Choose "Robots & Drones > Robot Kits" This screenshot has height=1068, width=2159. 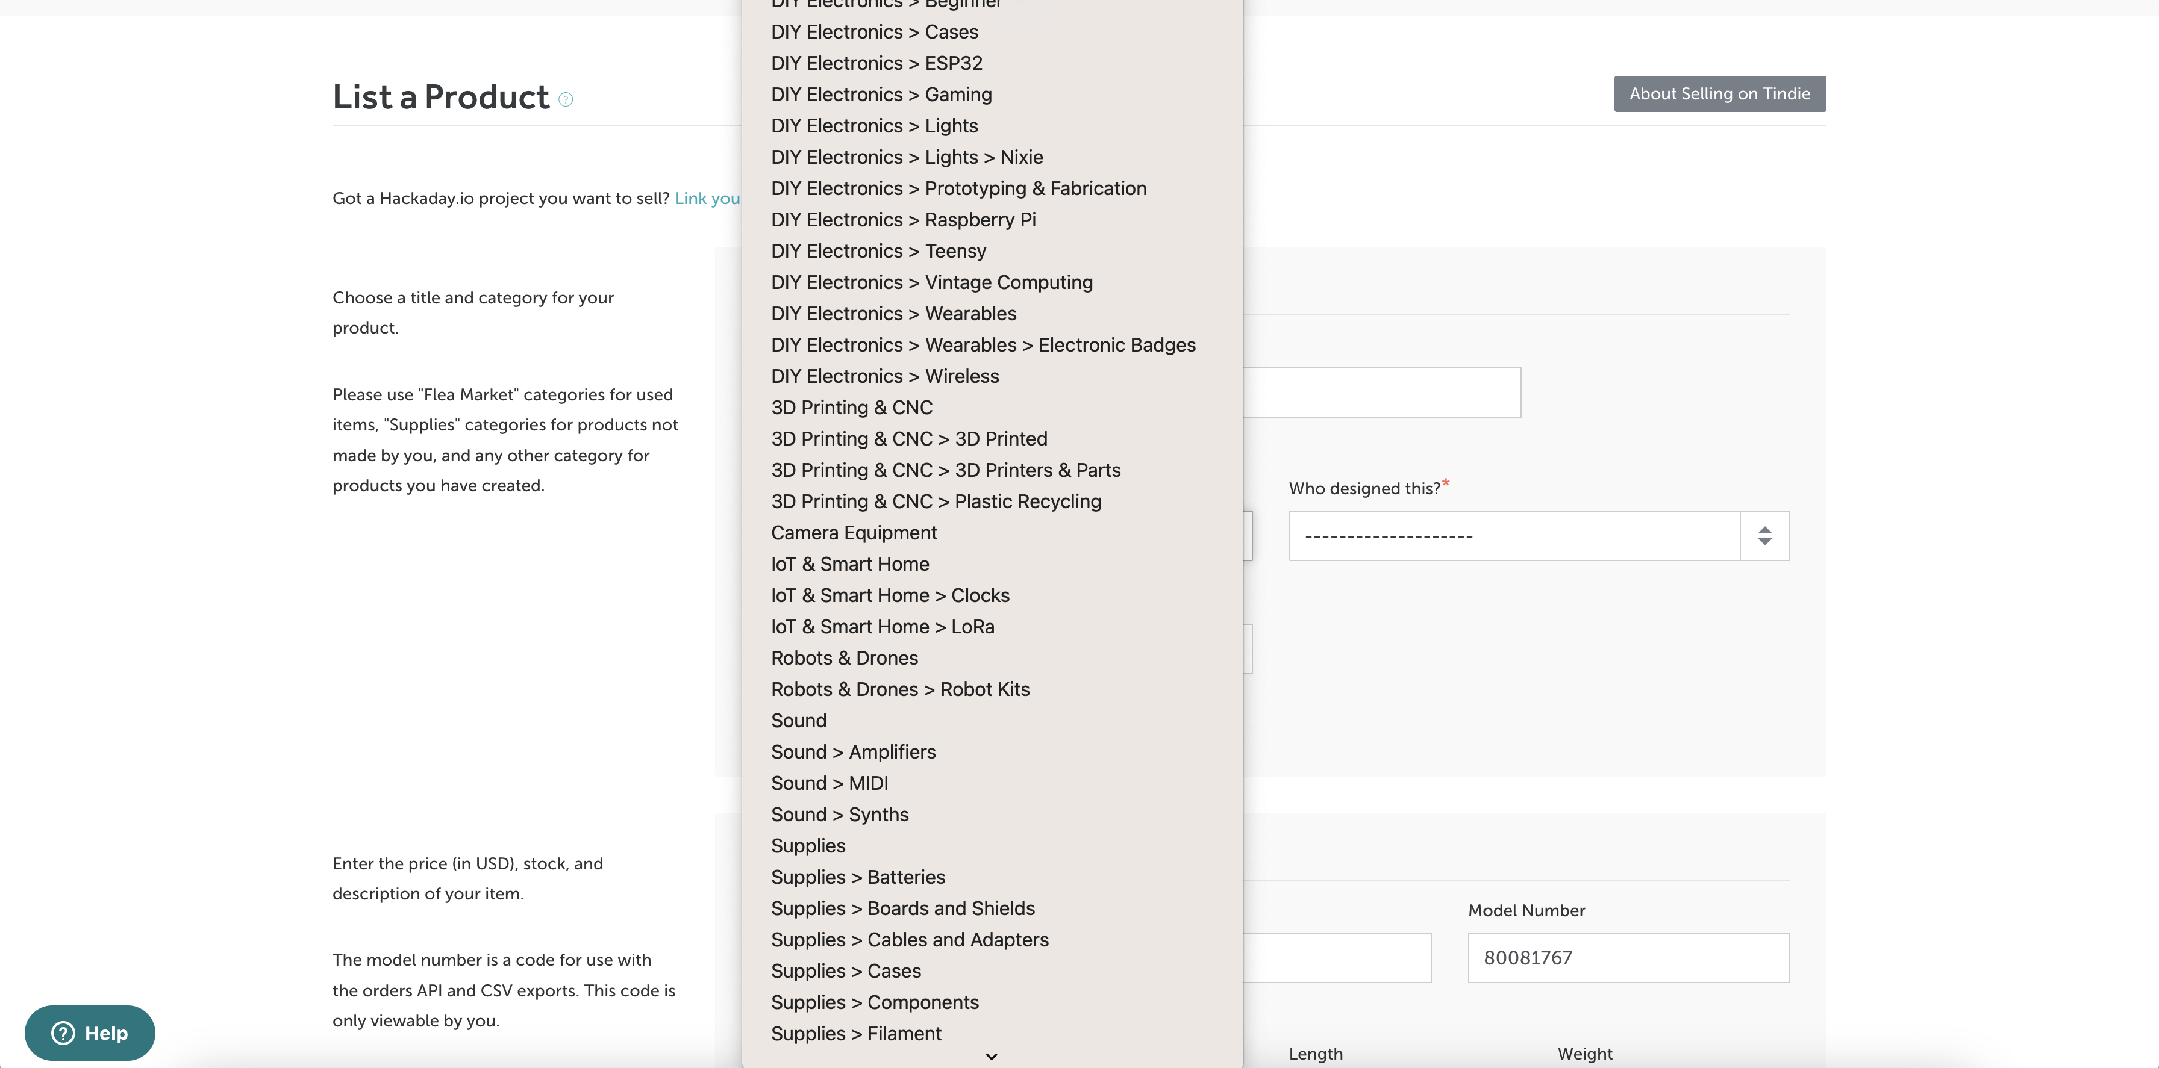(x=900, y=689)
